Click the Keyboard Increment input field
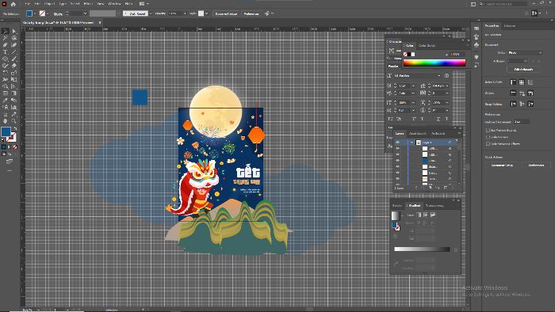Screen dimensions: 555x312 click(522, 122)
